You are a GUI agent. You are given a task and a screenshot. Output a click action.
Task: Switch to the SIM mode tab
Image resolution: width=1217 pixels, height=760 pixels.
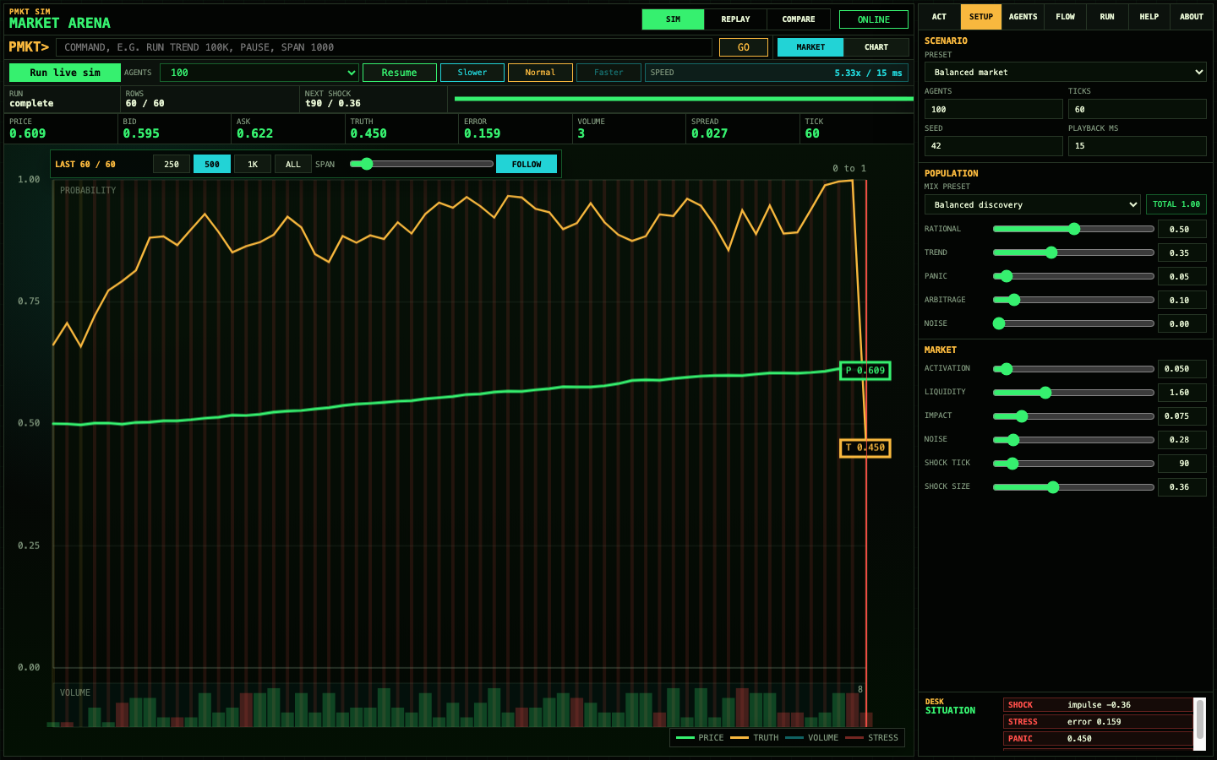tap(673, 19)
